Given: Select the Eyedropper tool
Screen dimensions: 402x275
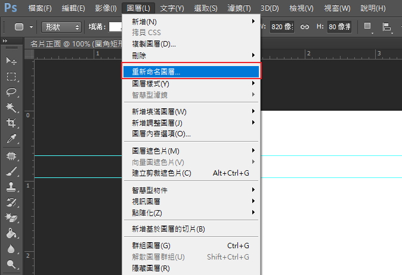Looking at the screenshot, I should (x=11, y=139).
